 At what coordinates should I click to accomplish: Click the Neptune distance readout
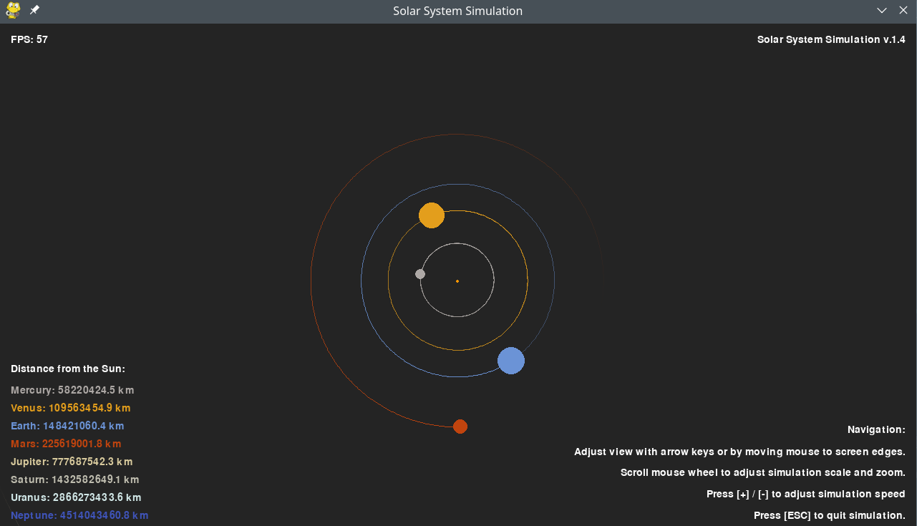[79, 515]
